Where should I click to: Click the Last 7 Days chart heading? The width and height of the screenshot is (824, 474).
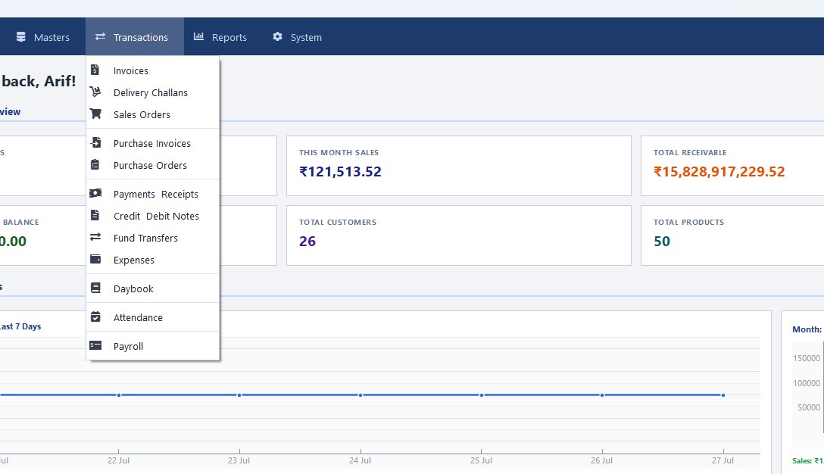pyautogui.click(x=20, y=326)
